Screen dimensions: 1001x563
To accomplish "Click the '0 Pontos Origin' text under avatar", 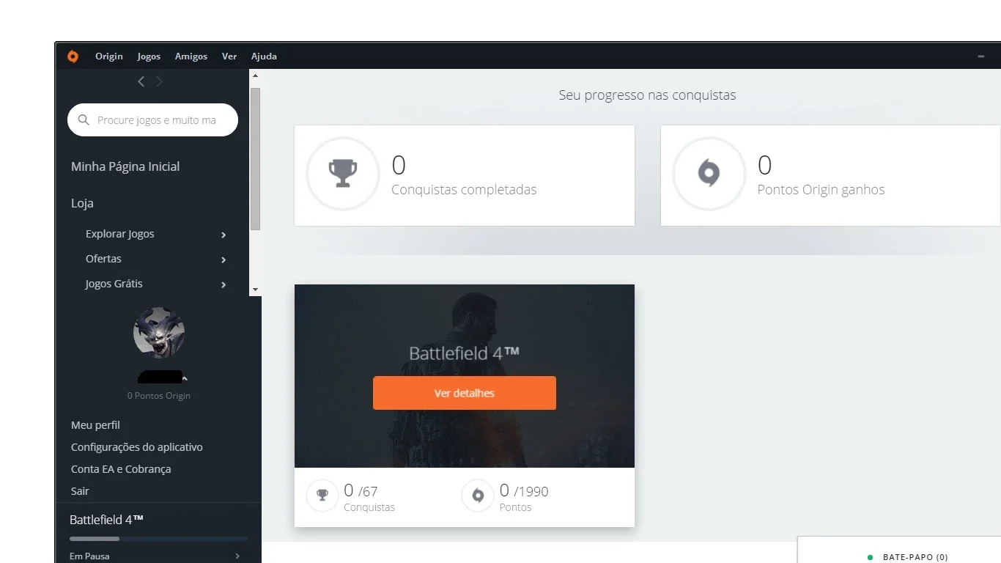I will [x=159, y=396].
